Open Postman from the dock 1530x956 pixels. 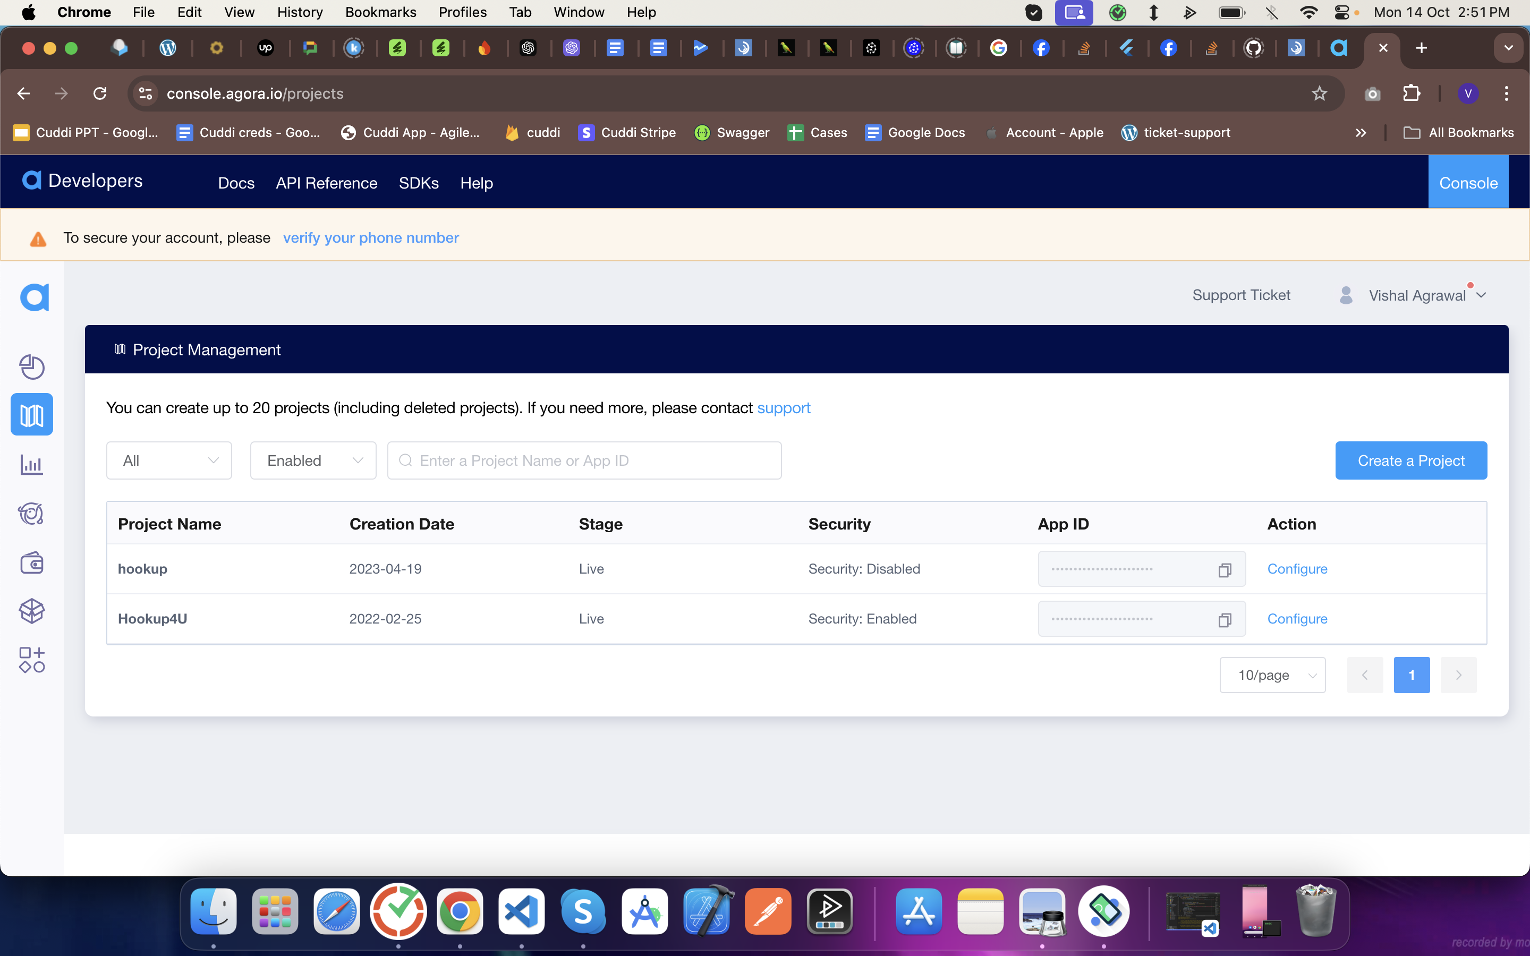tap(768, 911)
